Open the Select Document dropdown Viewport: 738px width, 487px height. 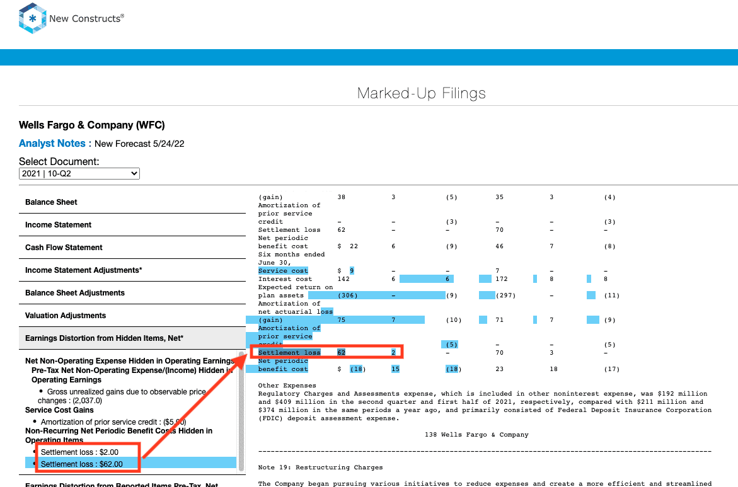coord(79,174)
